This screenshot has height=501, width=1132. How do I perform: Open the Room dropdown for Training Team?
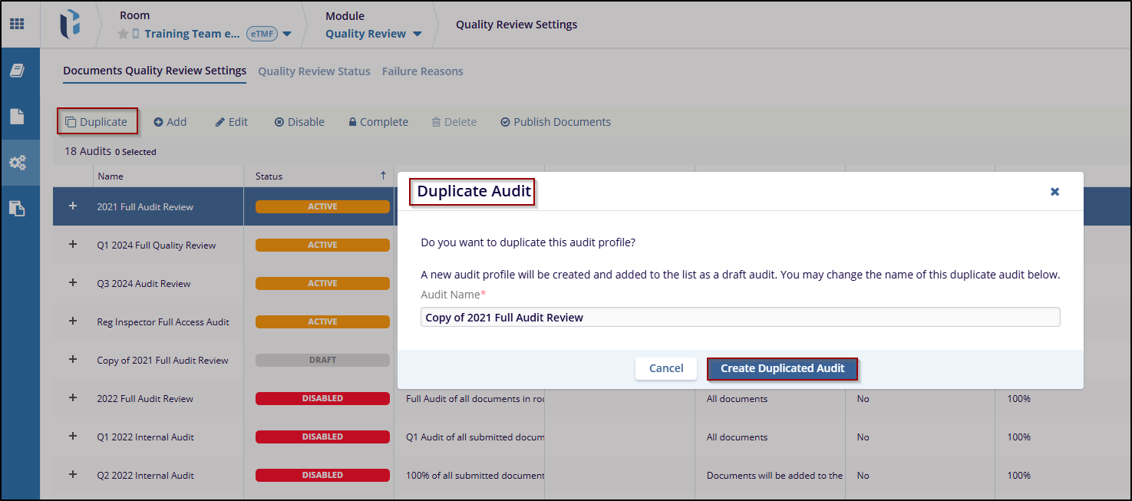click(x=287, y=34)
